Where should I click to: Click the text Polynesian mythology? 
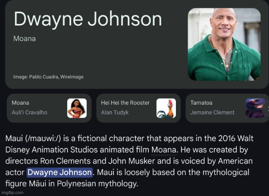point(97,184)
